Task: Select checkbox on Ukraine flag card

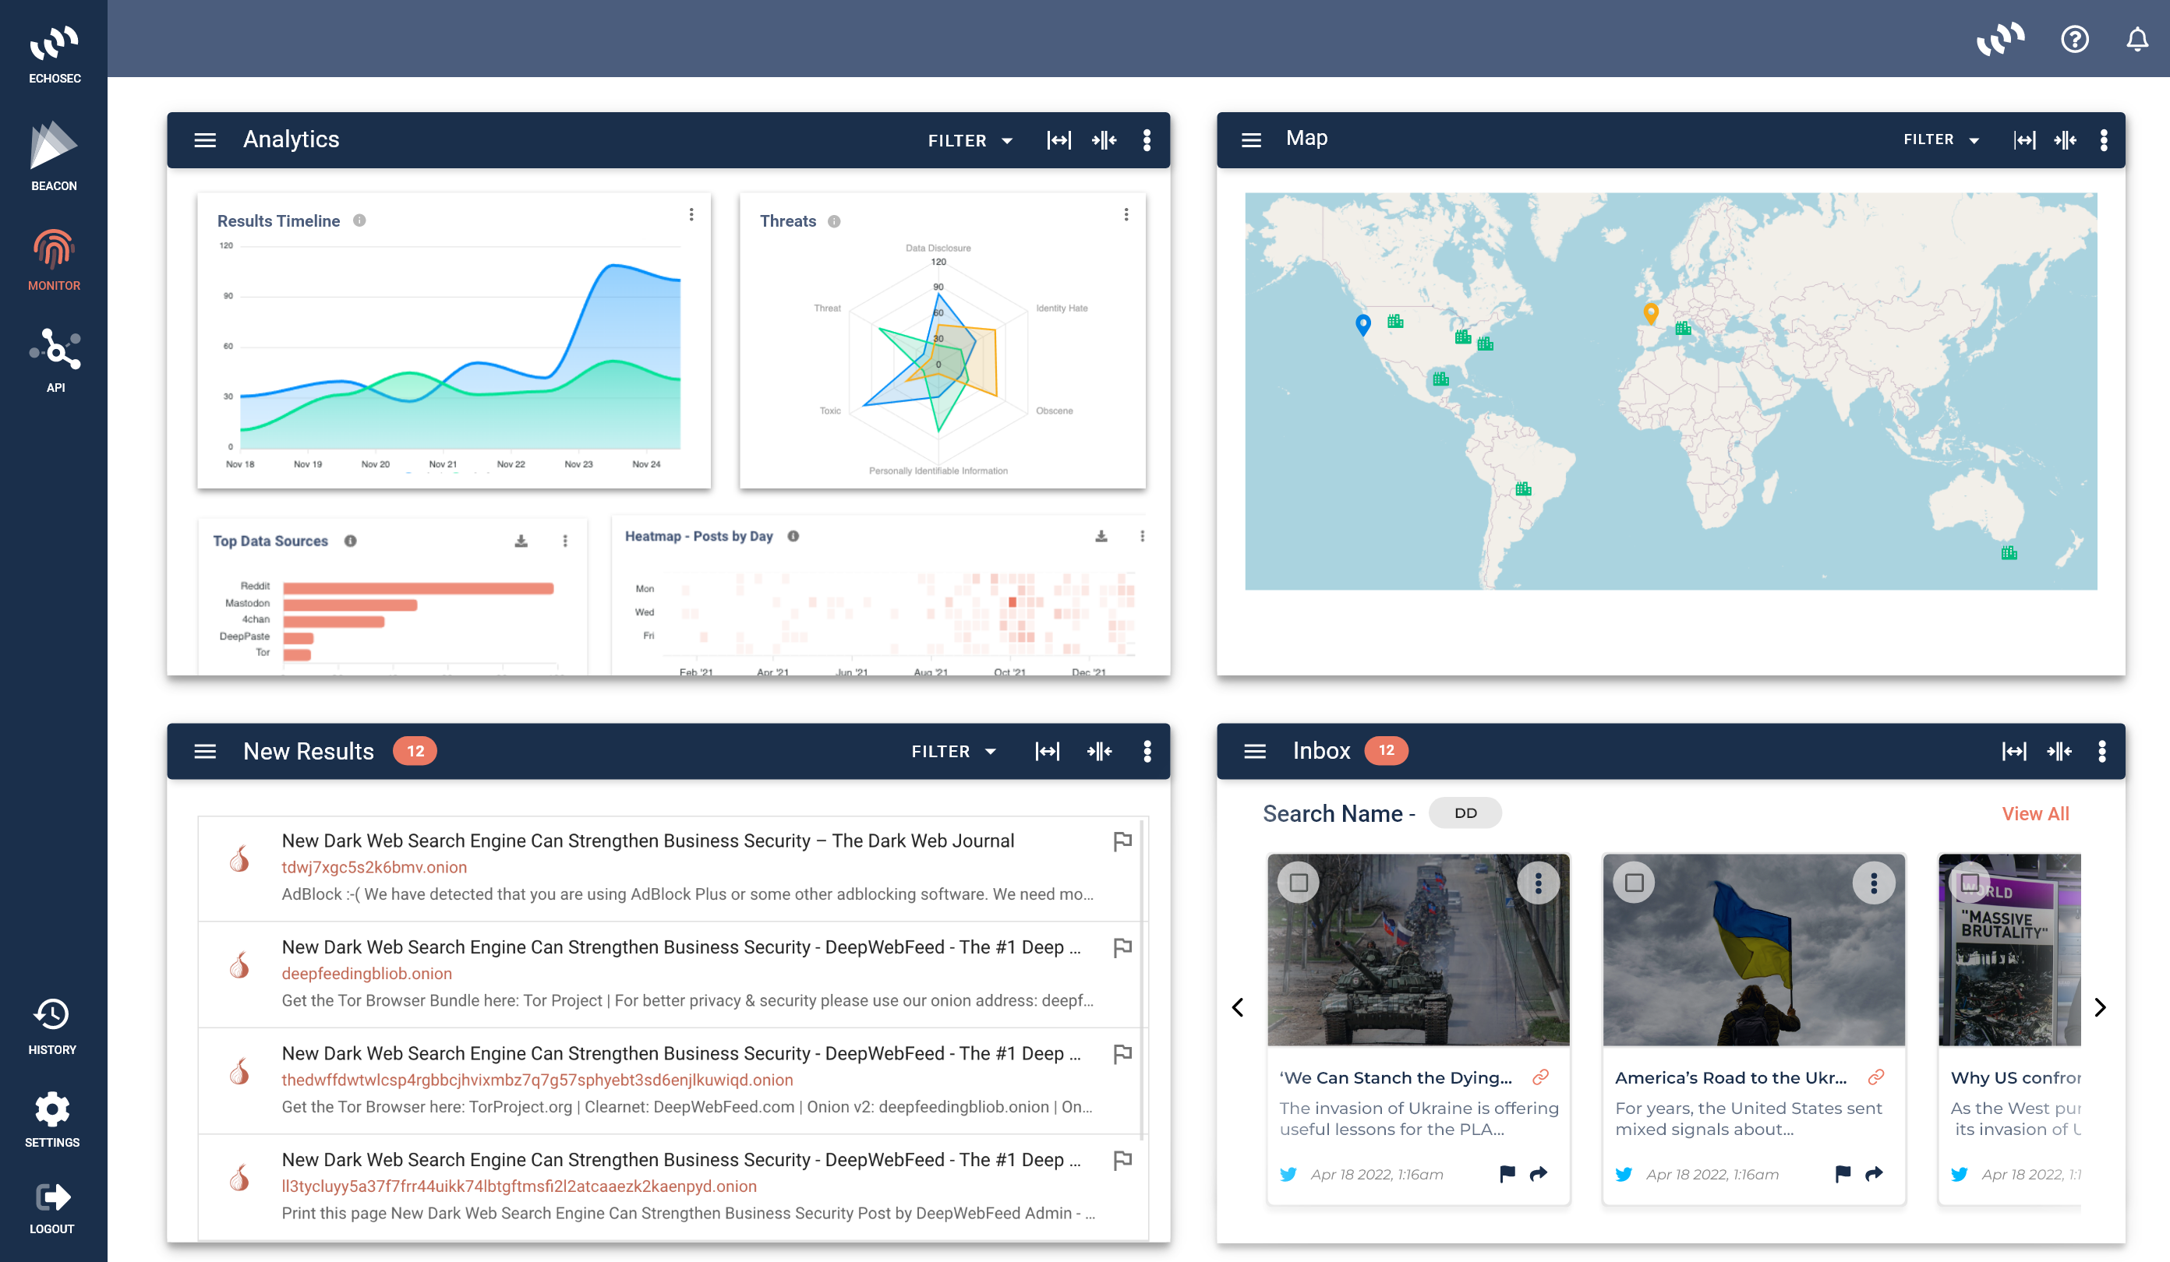Action: (x=1634, y=883)
